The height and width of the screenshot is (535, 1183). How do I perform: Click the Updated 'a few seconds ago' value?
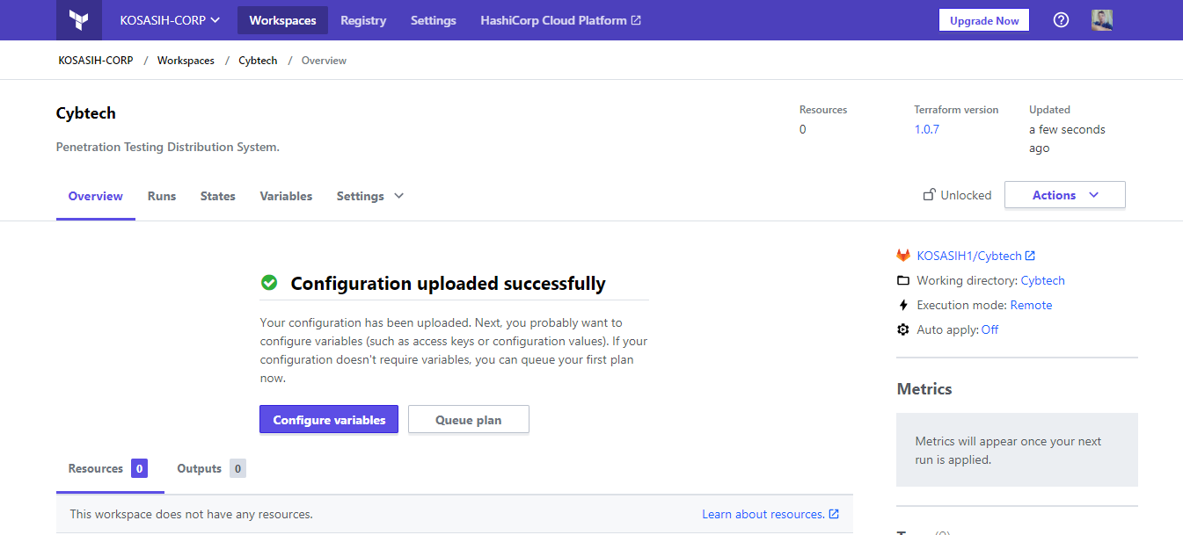coord(1067,139)
